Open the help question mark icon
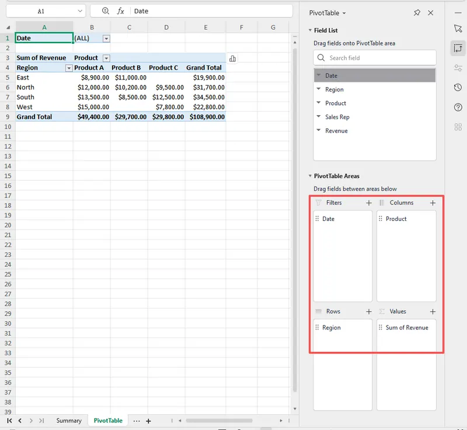Viewport: 467px width, 430px height. click(x=458, y=107)
